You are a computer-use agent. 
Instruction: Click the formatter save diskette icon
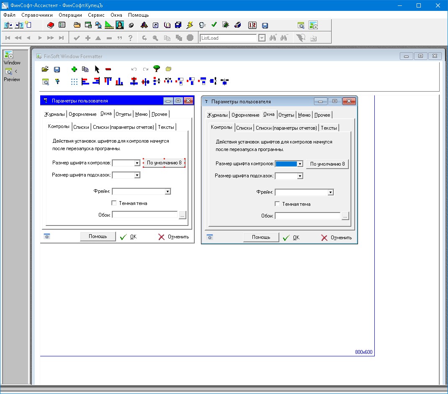[57, 69]
